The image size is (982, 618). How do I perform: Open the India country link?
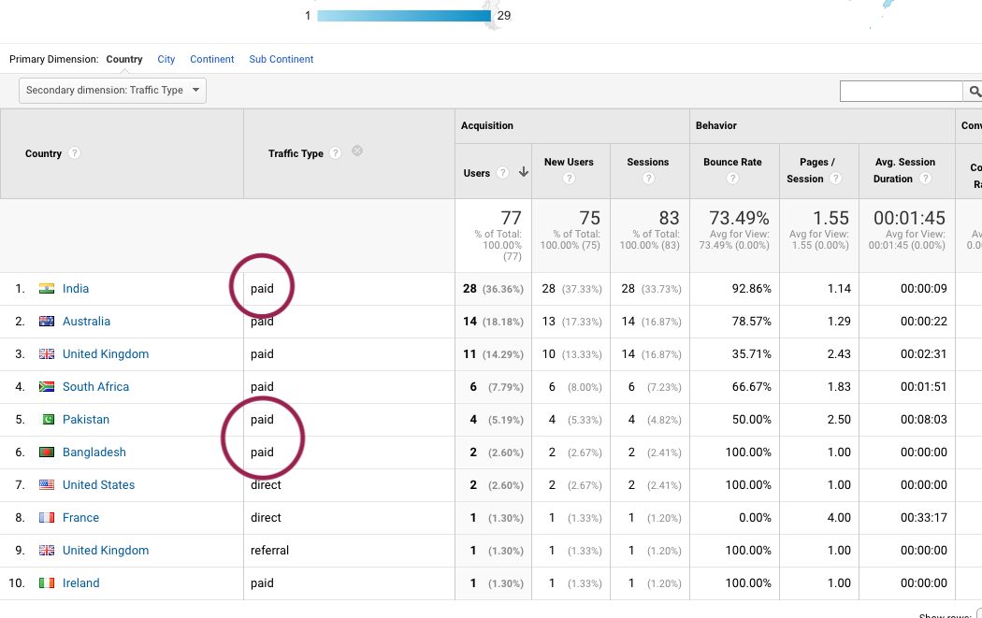[x=76, y=289]
